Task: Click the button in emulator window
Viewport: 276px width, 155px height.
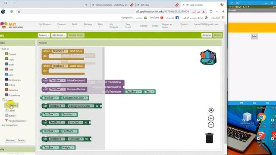Action: click(254, 36)
